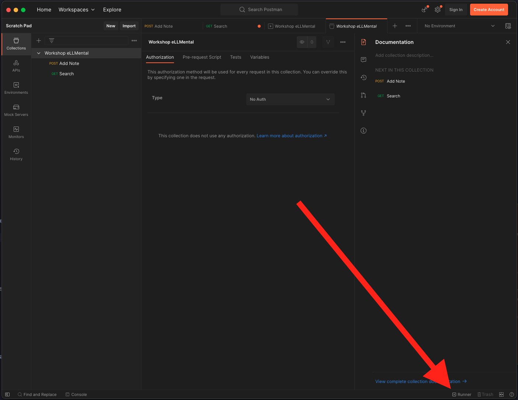Open help icon in status bar
The height and width of the screenshot is (400, 518).
tap(512, 394)
